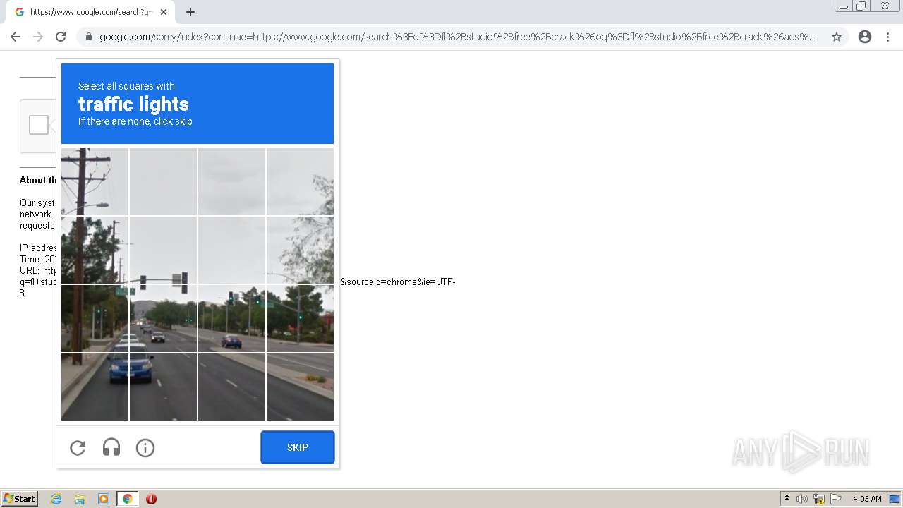The image size is (903, 508).
Task: Click the SKIP button
Action: tap(297, 447)
